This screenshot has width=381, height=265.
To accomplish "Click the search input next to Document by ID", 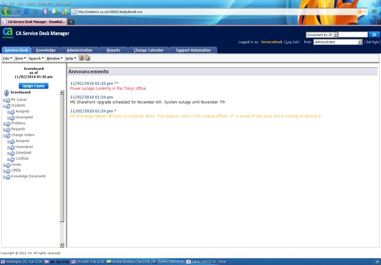I will (x=353, y=35).
